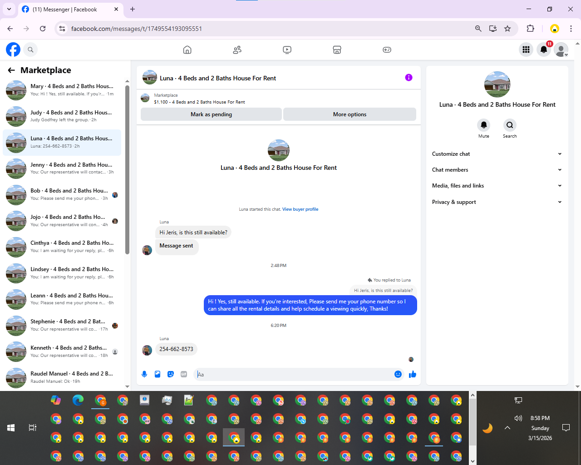Open the account profile avatar menu

[561, 49]
